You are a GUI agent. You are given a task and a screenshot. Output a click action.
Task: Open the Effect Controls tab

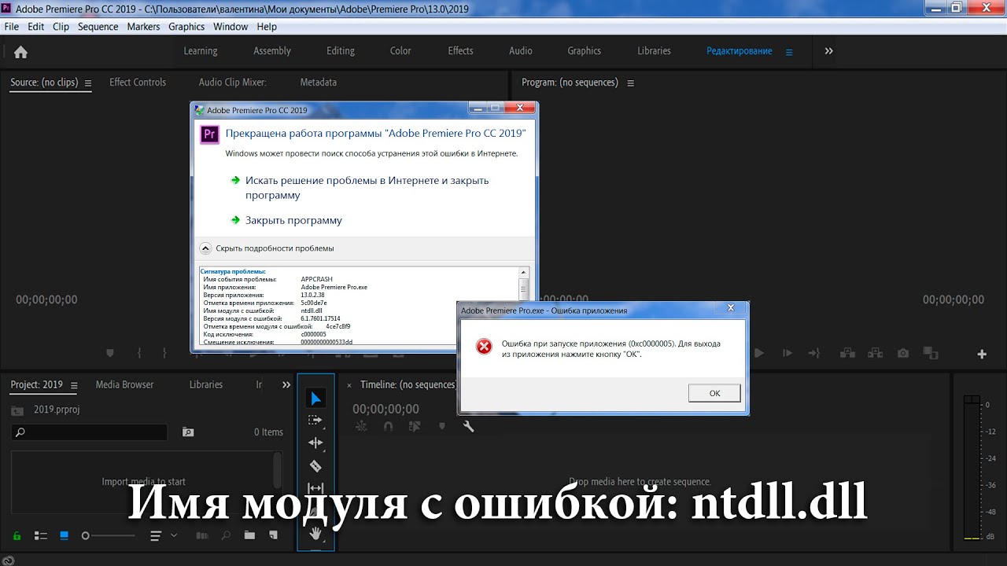point(138,83)
